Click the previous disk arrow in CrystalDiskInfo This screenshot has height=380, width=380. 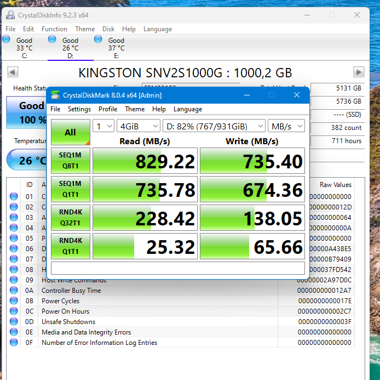pos(13,72)
